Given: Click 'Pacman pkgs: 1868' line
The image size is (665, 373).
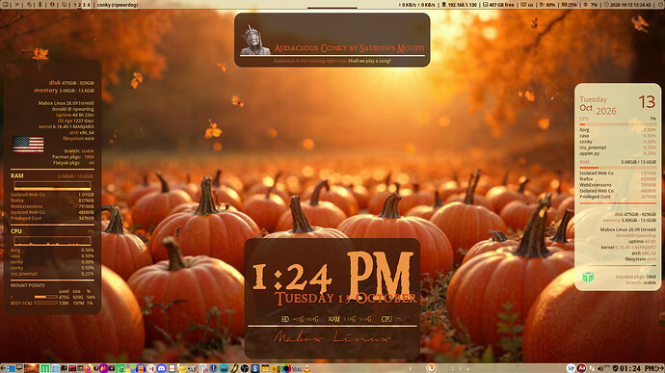Looking at the screenshot, I should (73, 157).
